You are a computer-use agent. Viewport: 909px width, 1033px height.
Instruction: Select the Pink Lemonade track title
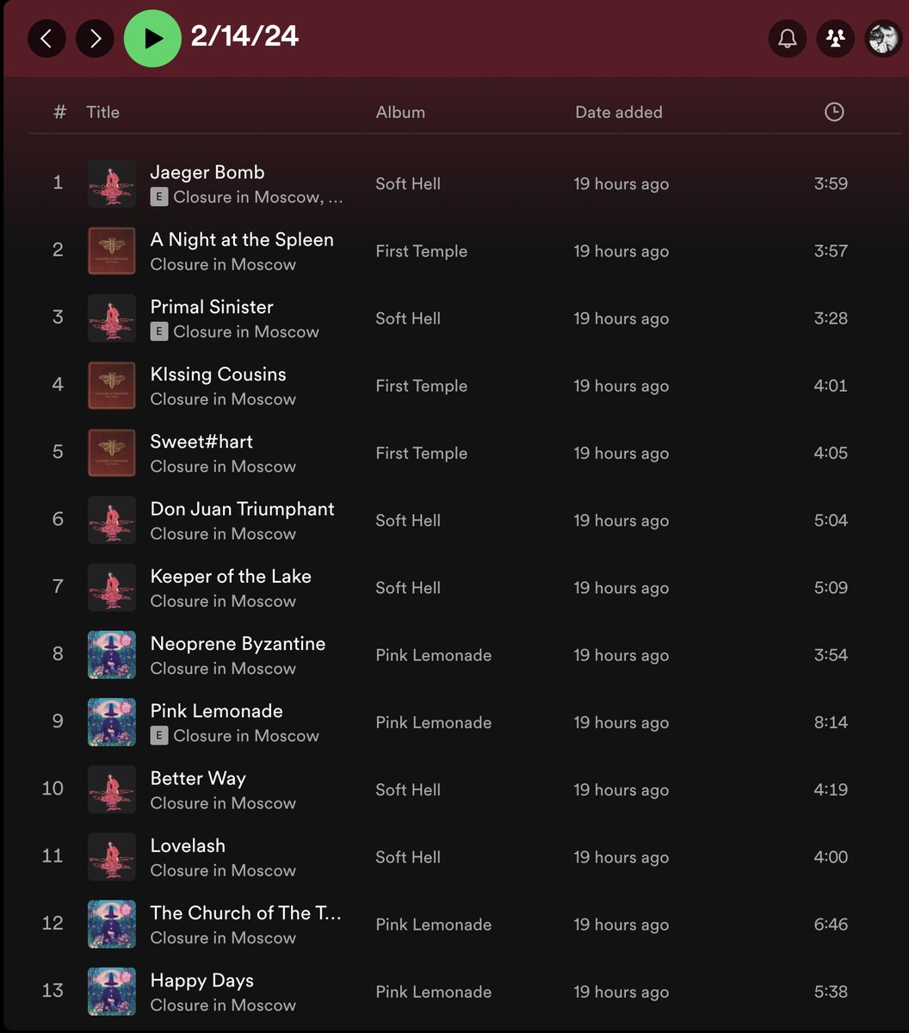216,711
